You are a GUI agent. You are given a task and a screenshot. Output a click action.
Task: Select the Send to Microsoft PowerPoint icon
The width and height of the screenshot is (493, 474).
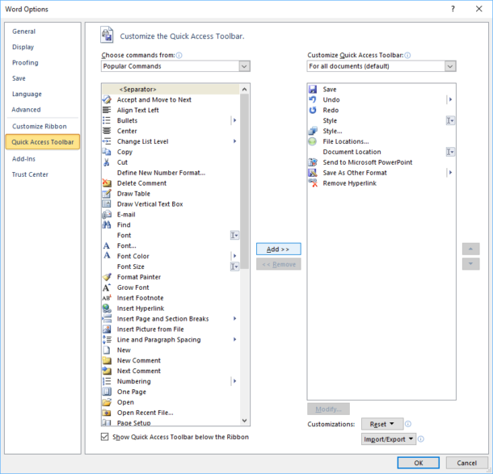point(313,162)
